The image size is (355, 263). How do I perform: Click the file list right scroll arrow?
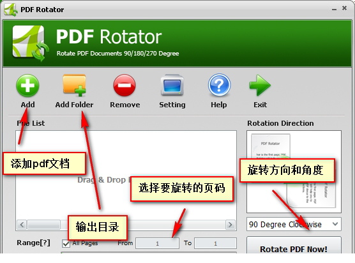pyautogui.click(x=230, y=225)
